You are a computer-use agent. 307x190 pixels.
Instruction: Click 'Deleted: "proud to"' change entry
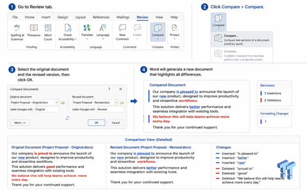(238, 169)
